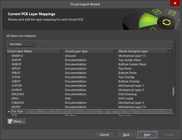Filter the Altium Designer Layer column
This screenshot has width=182, height=140.
[x=169, y=51]
